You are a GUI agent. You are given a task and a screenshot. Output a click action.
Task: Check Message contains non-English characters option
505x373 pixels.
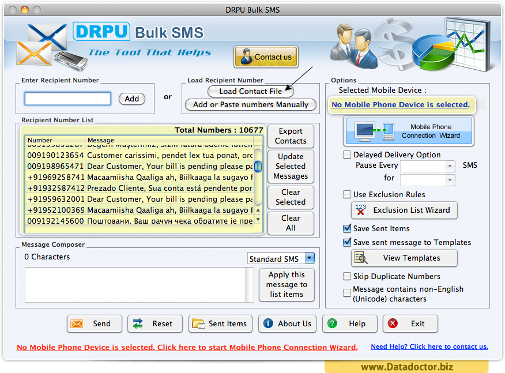[347, 293]
